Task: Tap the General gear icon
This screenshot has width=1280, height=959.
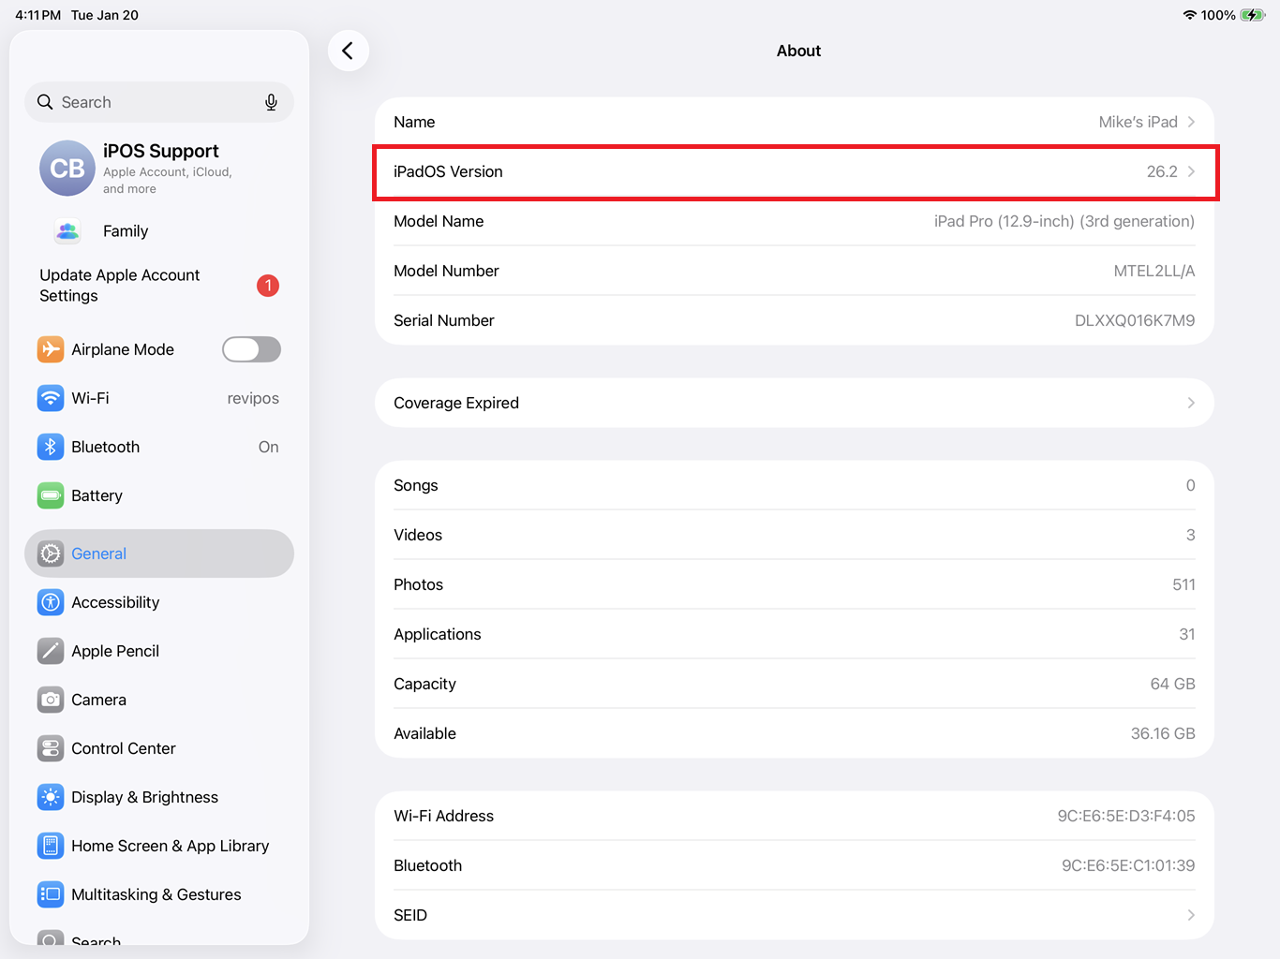Action: [x=51, y=553]
